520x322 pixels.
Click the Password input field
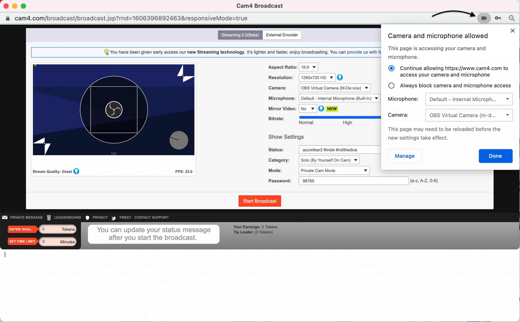[353, 181]
